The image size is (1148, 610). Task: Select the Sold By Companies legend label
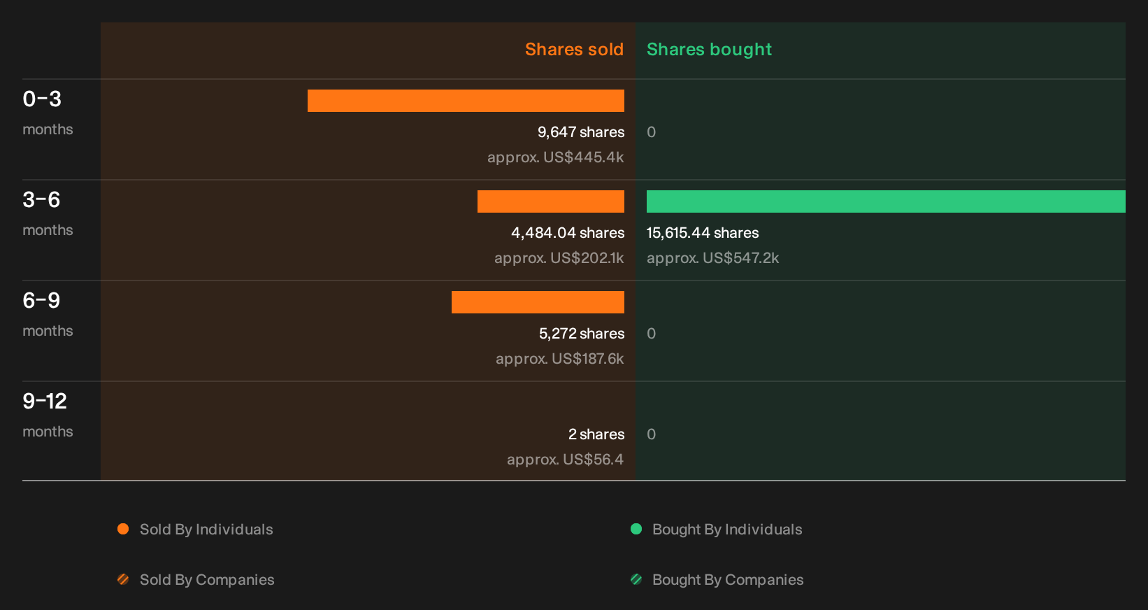click(207, 580)
